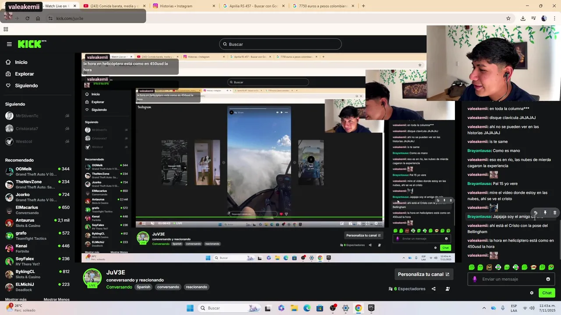The height and width of the screenshot is (315, 561).
Task: Click the Spanish tag
Action: [x=143, y=287]
